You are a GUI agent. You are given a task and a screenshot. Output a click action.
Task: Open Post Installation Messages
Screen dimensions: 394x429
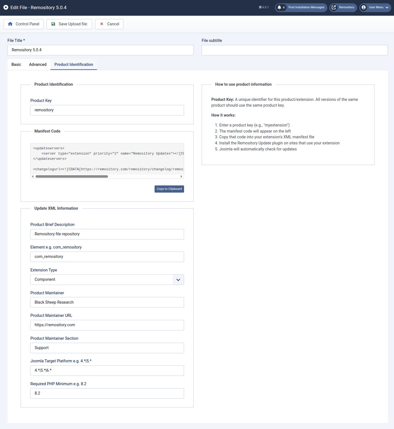click(x=306, y=7)
